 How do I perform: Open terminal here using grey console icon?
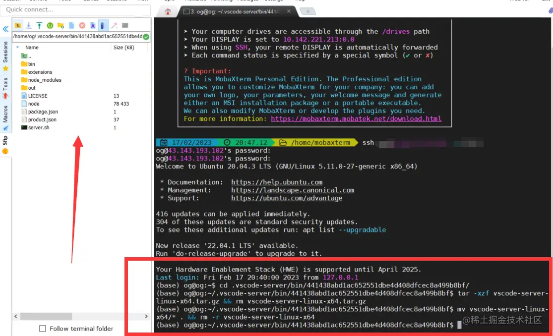[x=125, y=25]
